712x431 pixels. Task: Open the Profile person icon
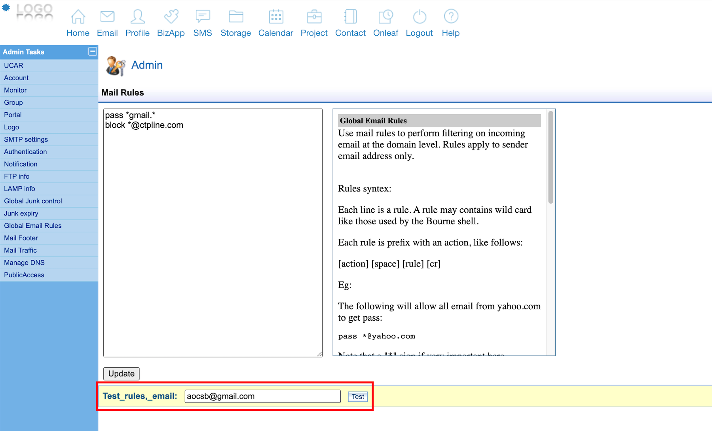[x=137, y=17]
